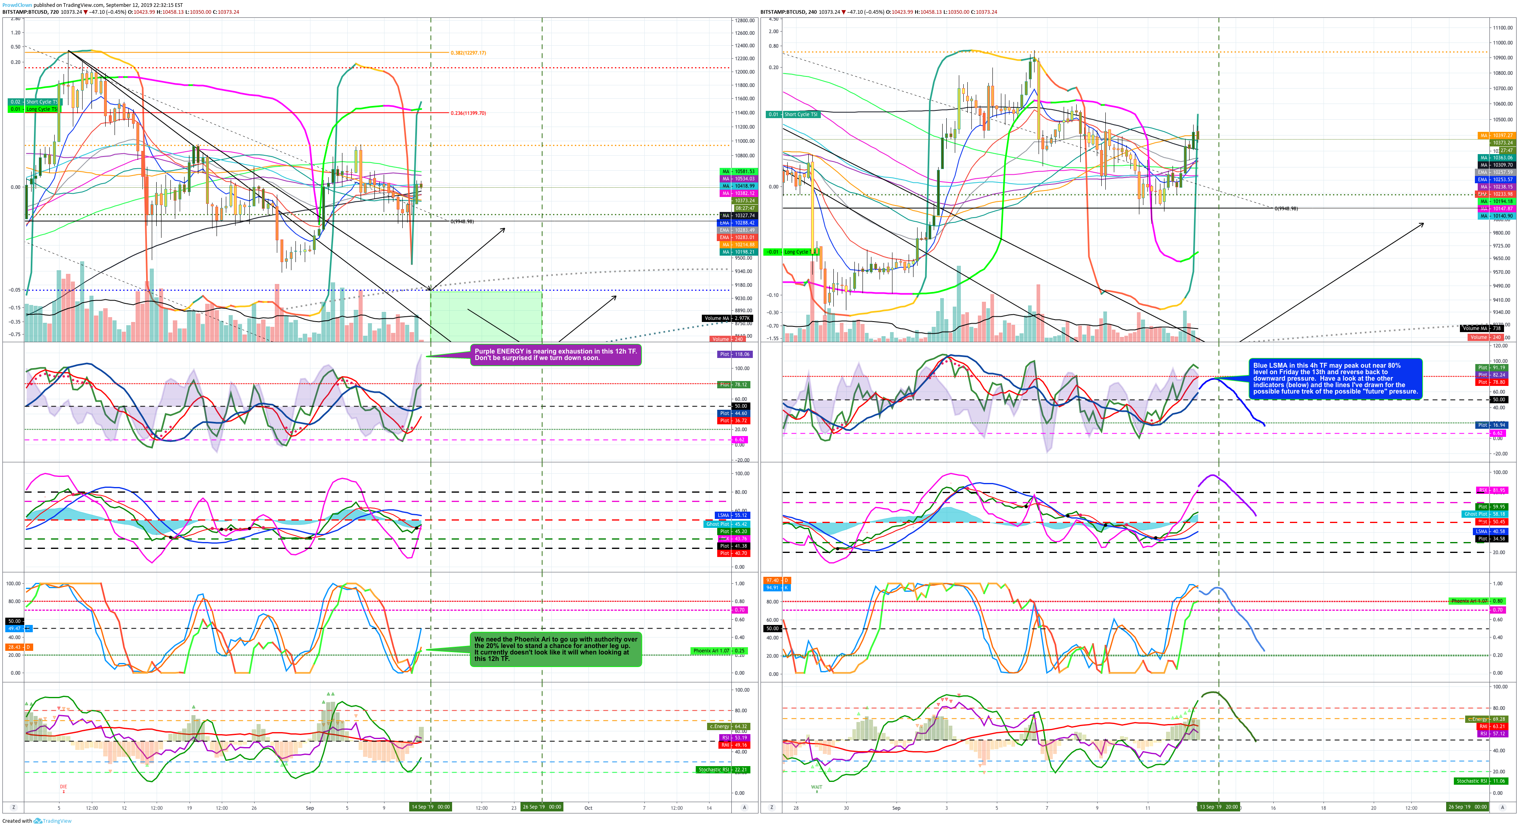Image resolution: width=1519 pixels, height=828 pixels.
Task: Click the 0.382(12297.17) Fibonacci level label
Action: pyautogui.click(x=468, y=53)
